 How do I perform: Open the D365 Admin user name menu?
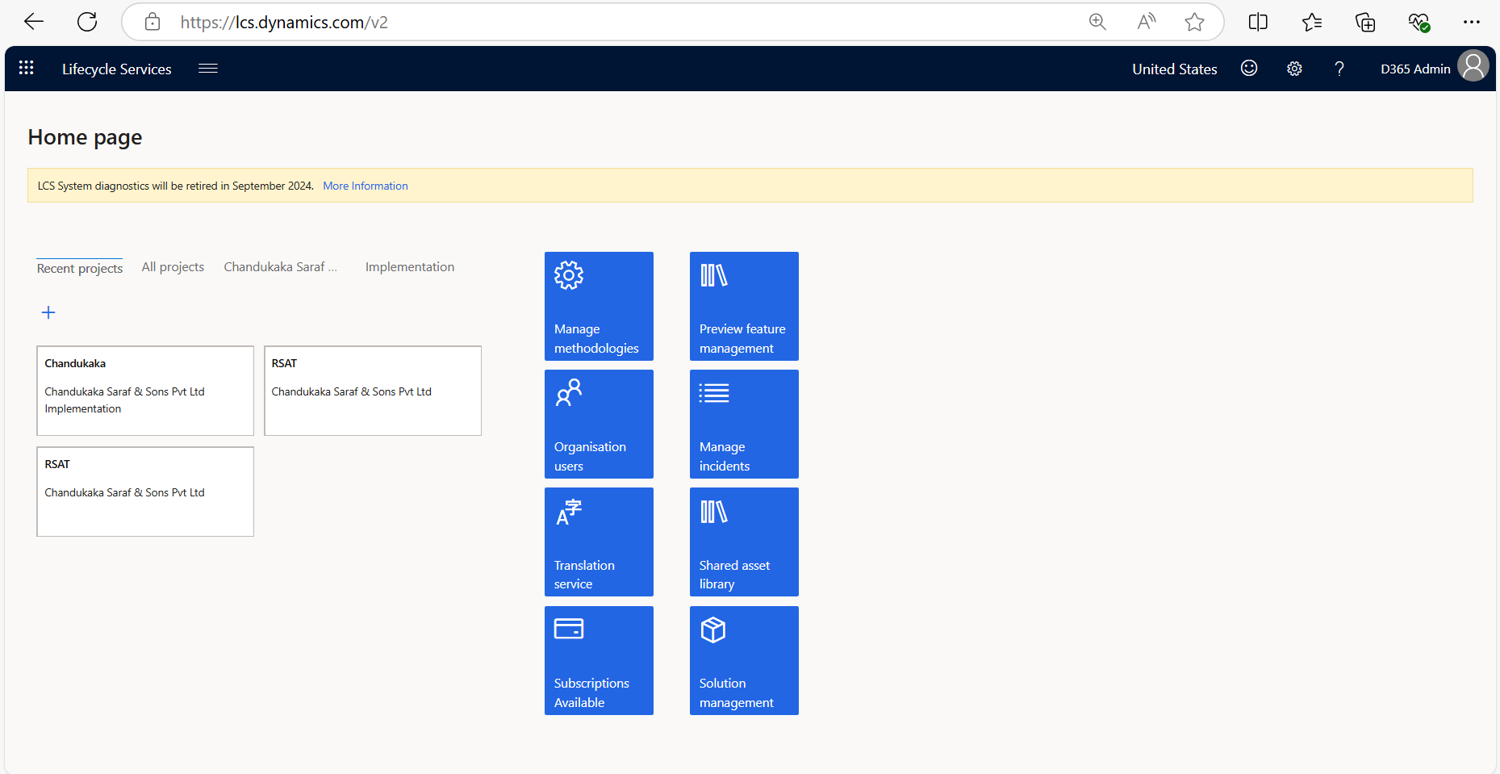click(1415, 69)
